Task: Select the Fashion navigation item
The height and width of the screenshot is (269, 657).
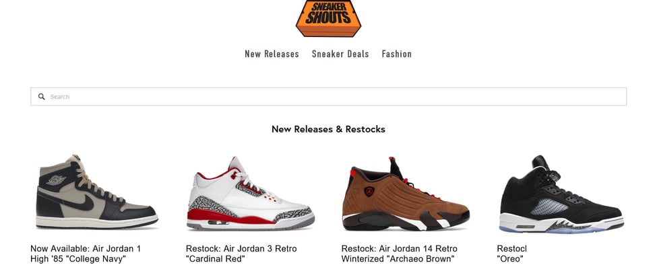Action: pyautogui.click(x=396, y=54)
